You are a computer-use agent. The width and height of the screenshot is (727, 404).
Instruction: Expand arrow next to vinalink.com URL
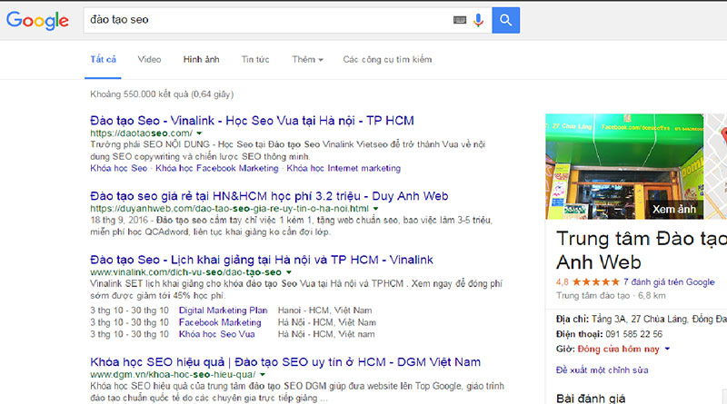288,272
